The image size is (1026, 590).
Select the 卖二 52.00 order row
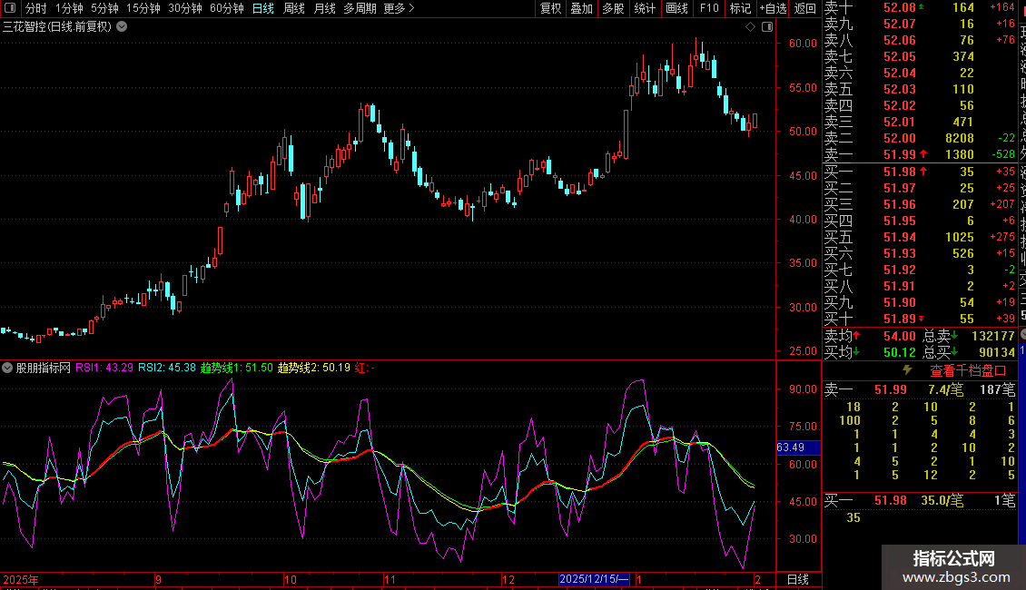[921, 138]
